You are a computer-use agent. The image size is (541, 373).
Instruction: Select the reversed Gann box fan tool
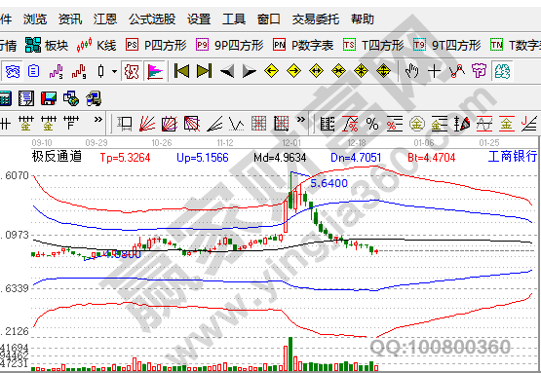pos(192,124)
